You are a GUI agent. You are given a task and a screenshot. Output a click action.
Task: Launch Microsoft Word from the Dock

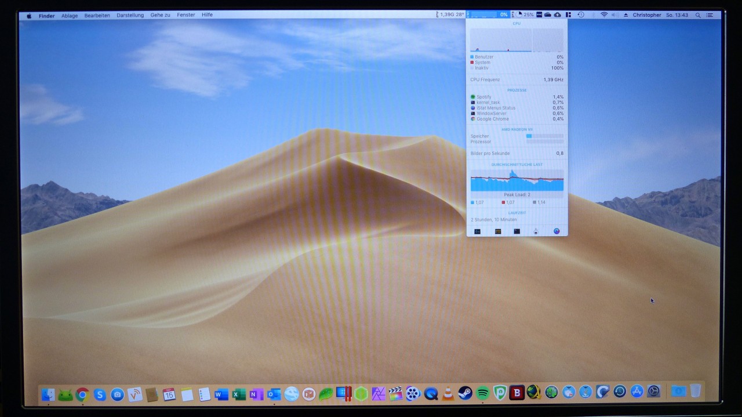221,394
